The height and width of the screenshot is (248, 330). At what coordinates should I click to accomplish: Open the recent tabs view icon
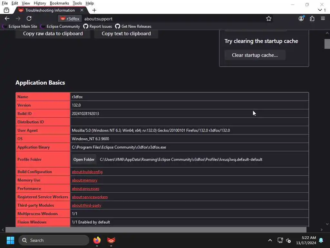pyautogui.click(x=6, y=10)
